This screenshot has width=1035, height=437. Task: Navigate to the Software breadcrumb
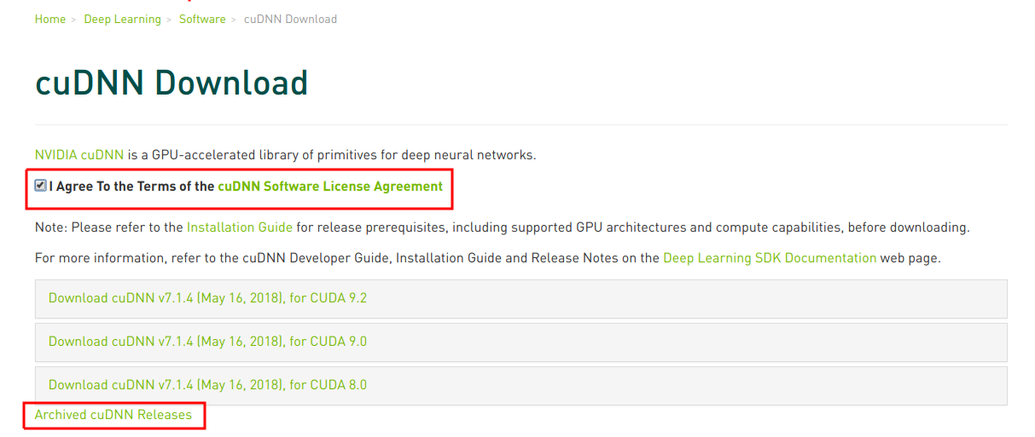click(202, 19)
